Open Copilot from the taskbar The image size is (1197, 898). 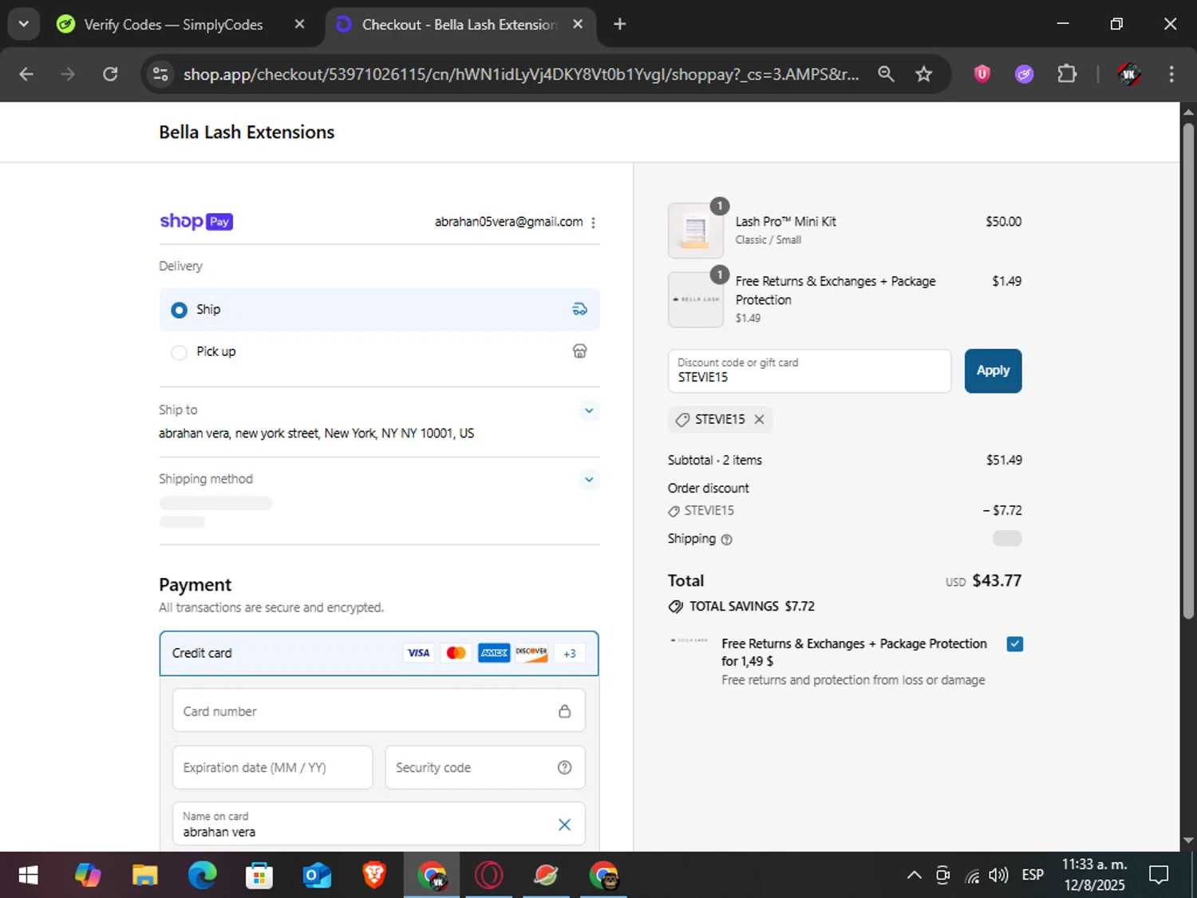point(88,876)
